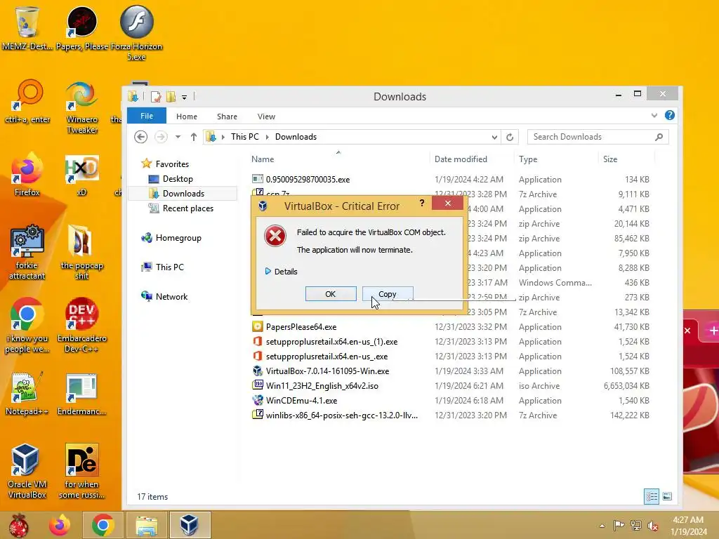
Task: Switch to details view button
Action: 652,496
